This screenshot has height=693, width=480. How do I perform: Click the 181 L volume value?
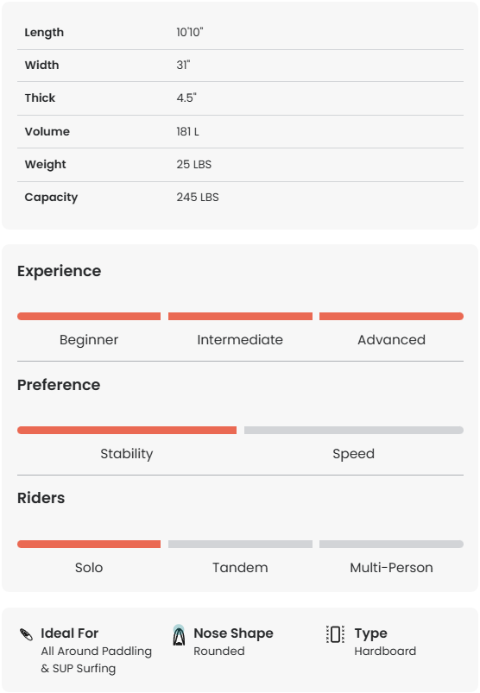coord(187,132)
